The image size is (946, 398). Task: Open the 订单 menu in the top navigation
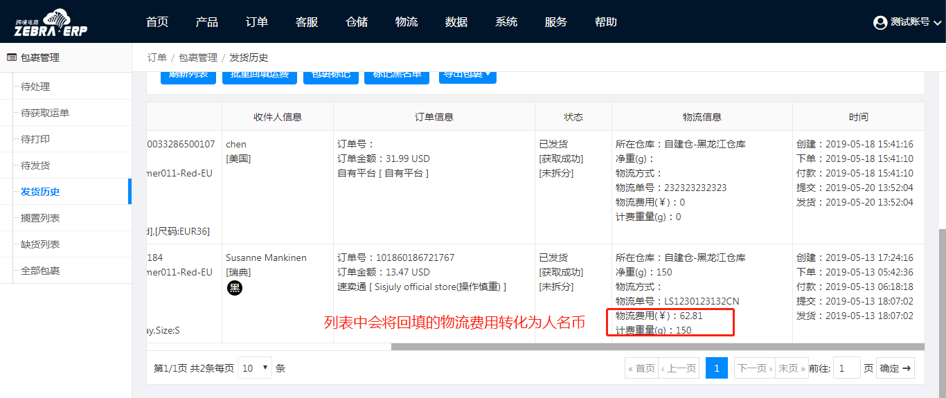click(257, 21)
